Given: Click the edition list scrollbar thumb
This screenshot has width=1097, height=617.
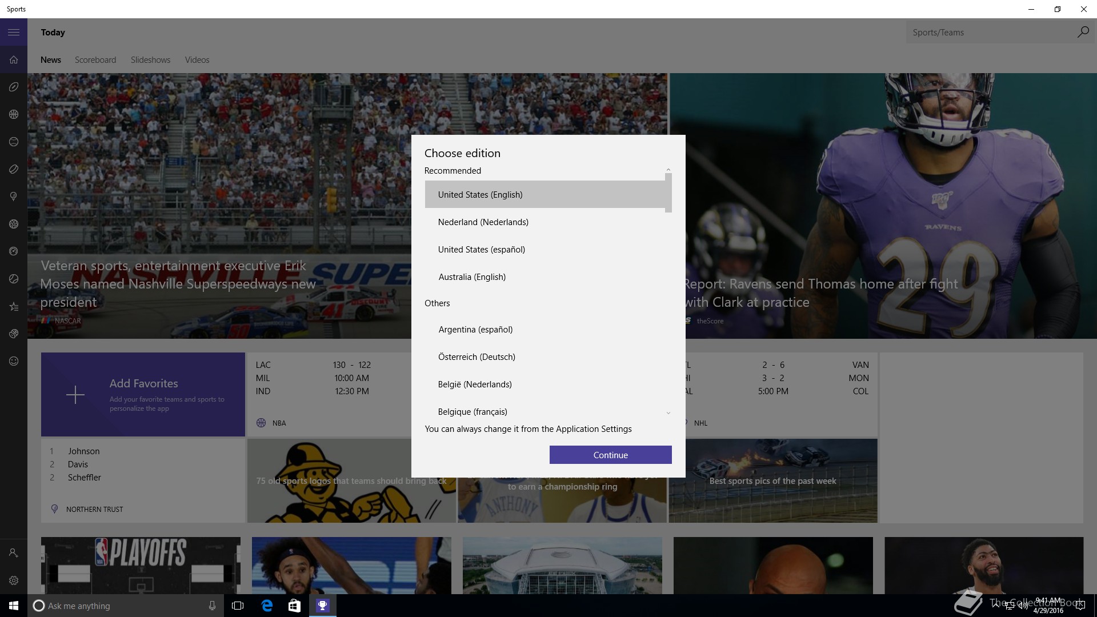Looking at the screenshot, I should 668,193.
